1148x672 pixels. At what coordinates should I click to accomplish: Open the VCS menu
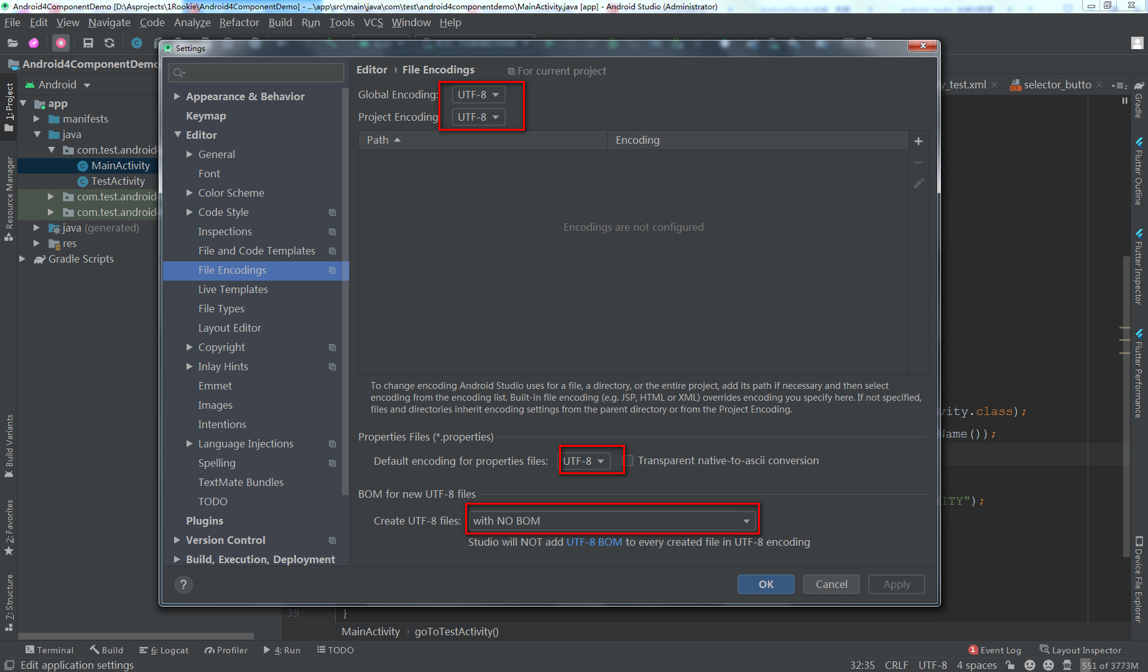tap(373, 22)
